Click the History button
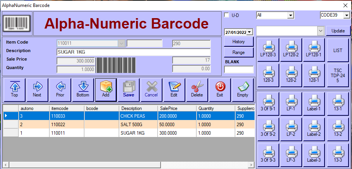The image size is (352, 169). point(239,42)
